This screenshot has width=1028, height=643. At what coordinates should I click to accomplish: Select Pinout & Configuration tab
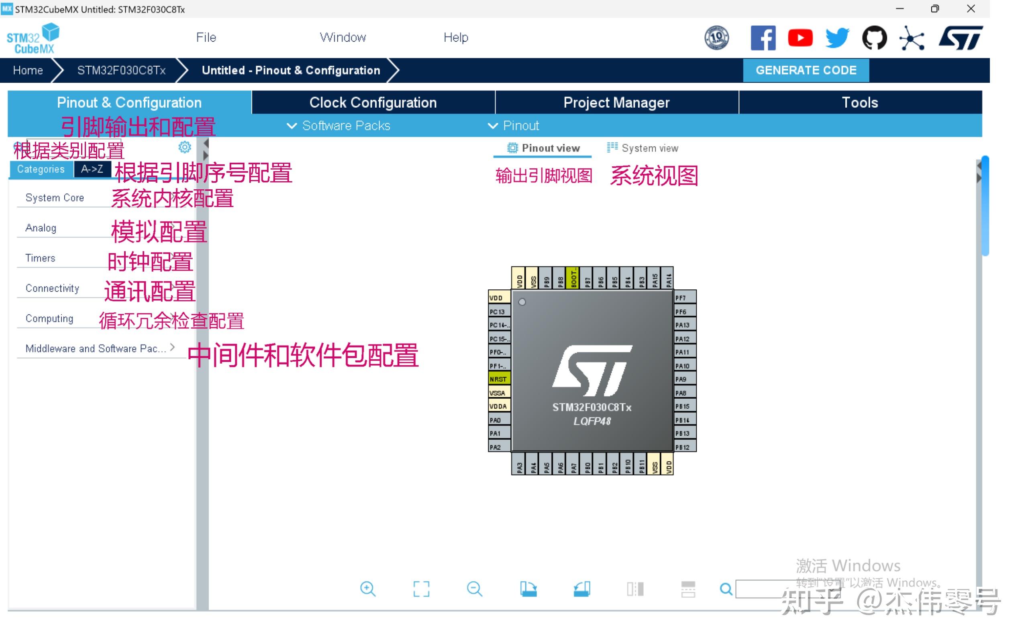coord(129,102)
